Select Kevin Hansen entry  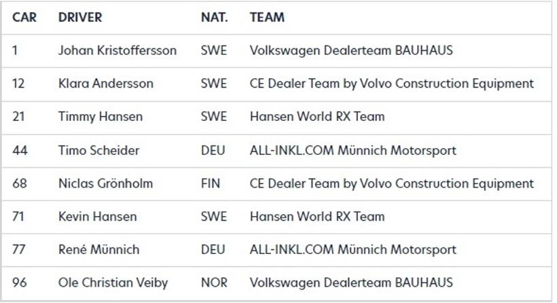pos(97,216)
